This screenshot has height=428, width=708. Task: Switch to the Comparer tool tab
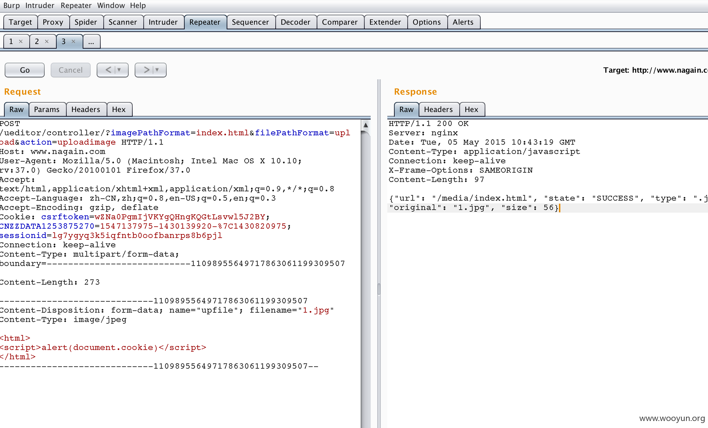(340, 22)
